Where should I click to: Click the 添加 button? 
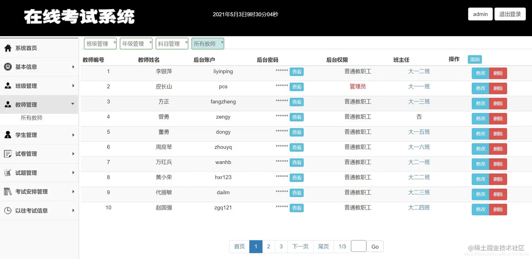(475, 59)
